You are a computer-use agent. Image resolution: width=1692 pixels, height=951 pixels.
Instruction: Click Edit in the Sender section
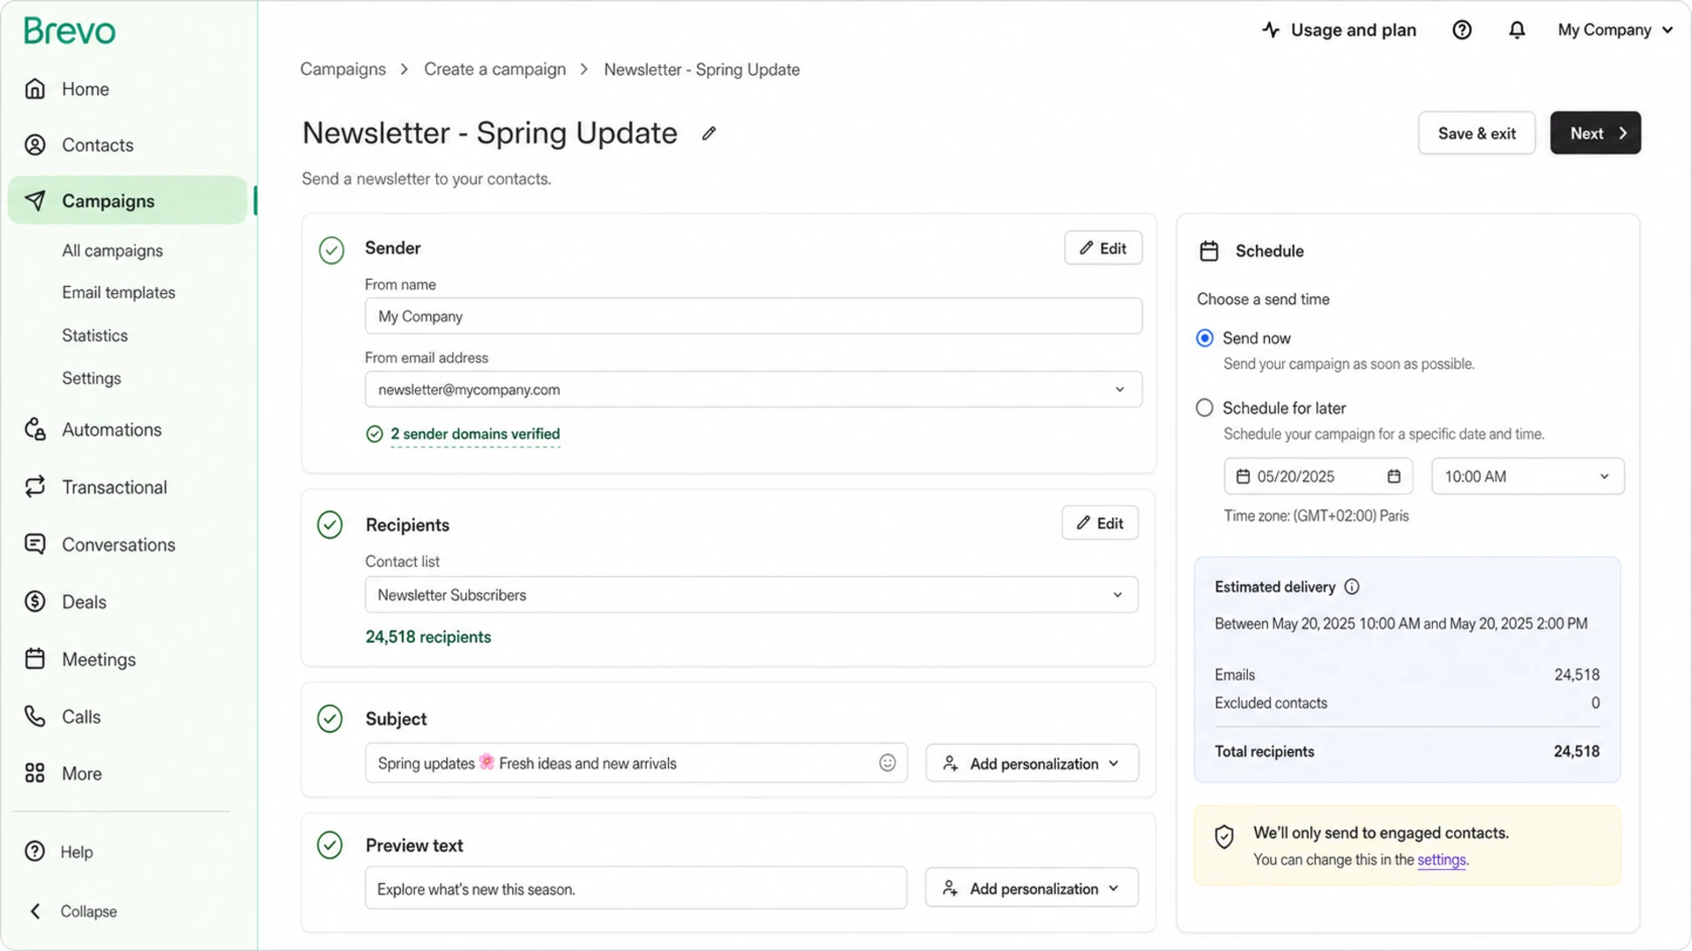[1103, 248]
